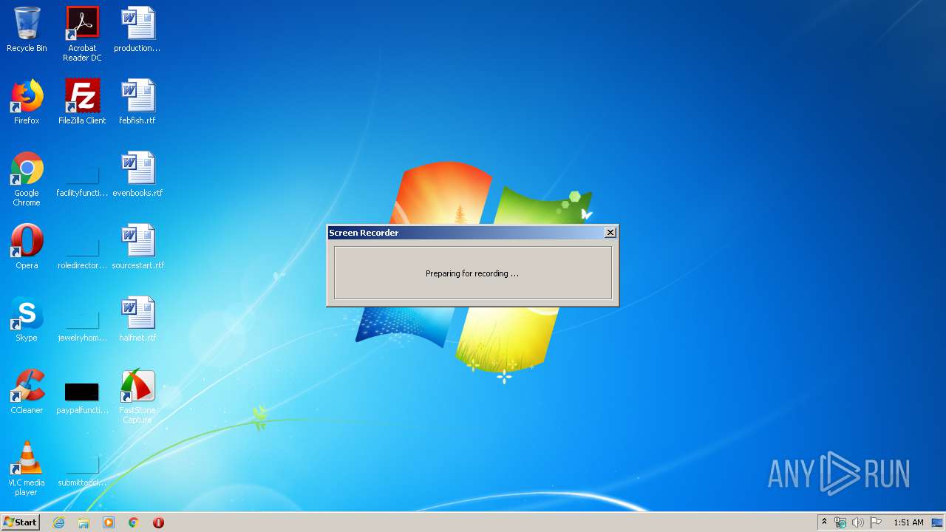The height and width of the screenshot is (532, 946).
Task: Open the media player taskbar icon
Action: (109, 522)
